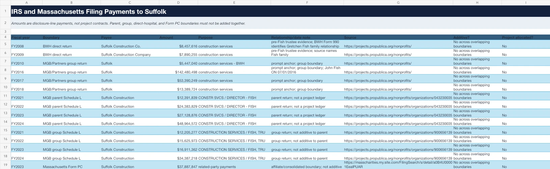This screenshot has width=550, height=169.
Task: Open the propublica nonprofits link in FY2008 row
Action: tap(378, 46)
